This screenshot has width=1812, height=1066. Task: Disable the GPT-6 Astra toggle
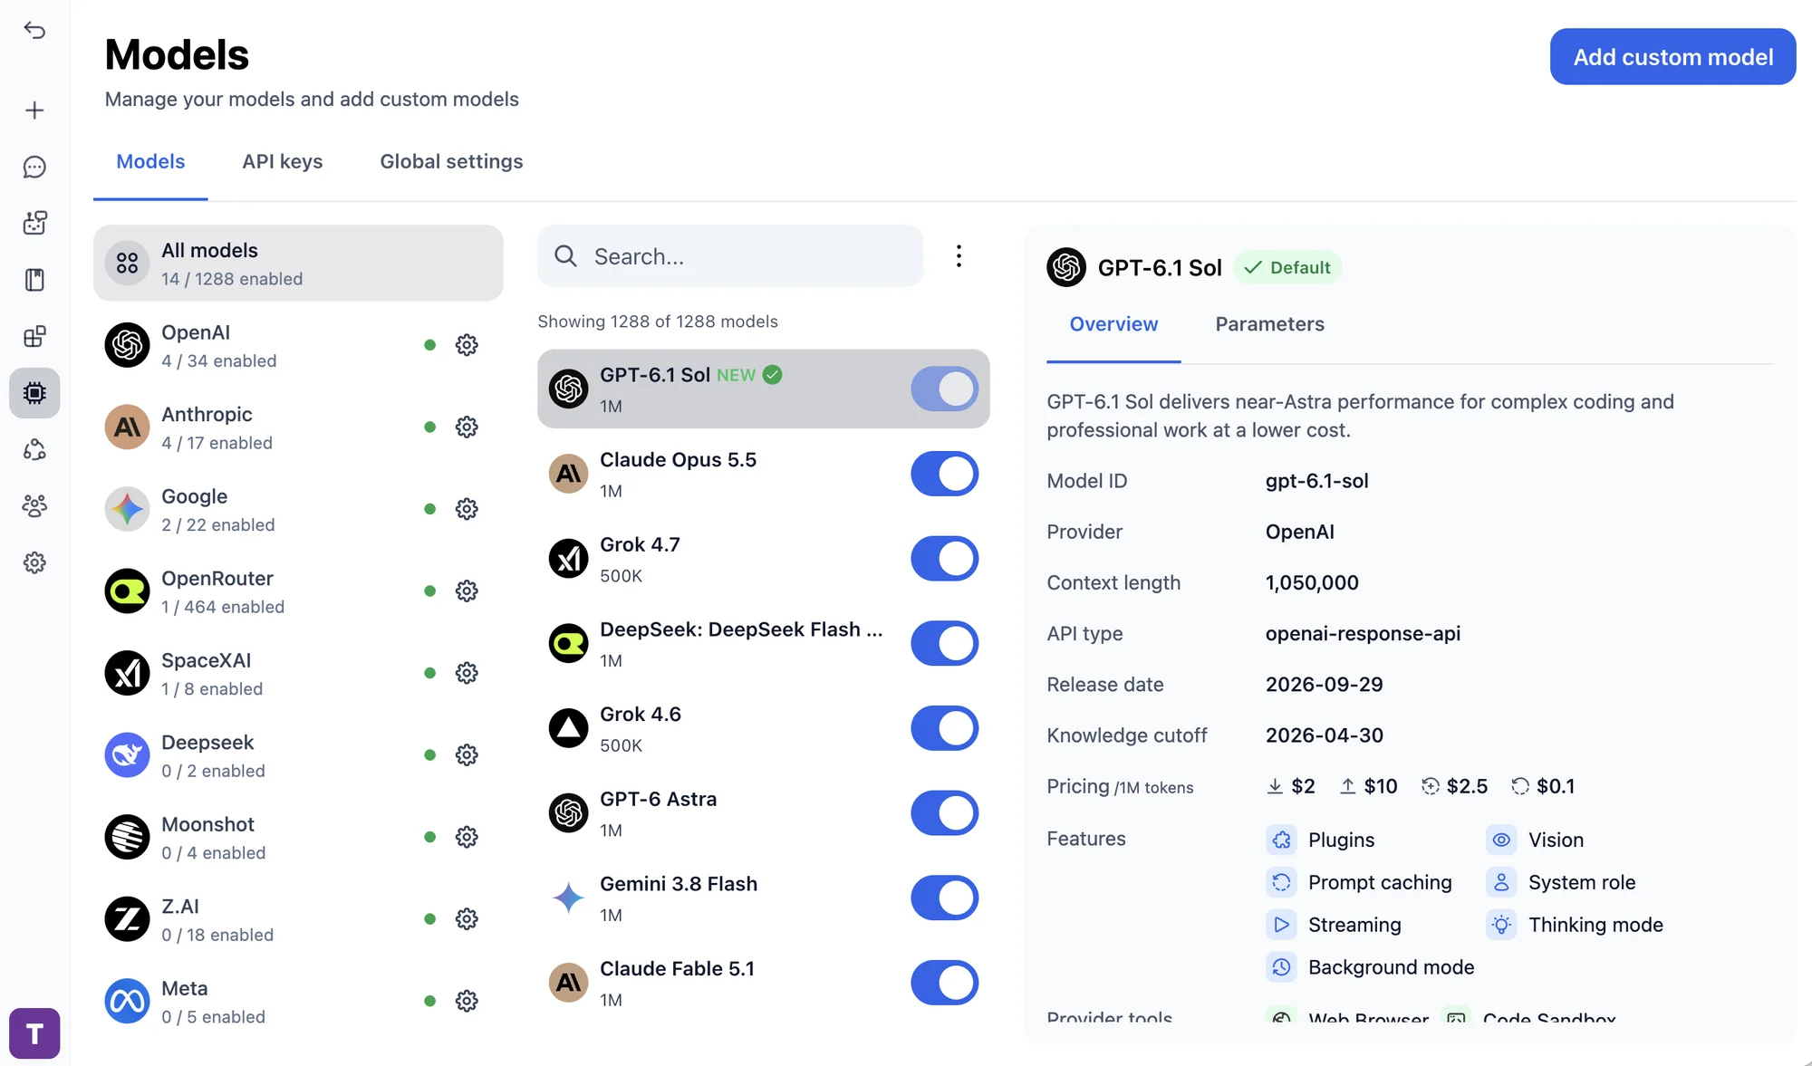tap(944, 813)
